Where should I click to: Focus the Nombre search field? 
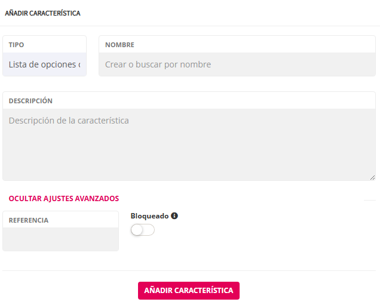[x=237, y=64]
